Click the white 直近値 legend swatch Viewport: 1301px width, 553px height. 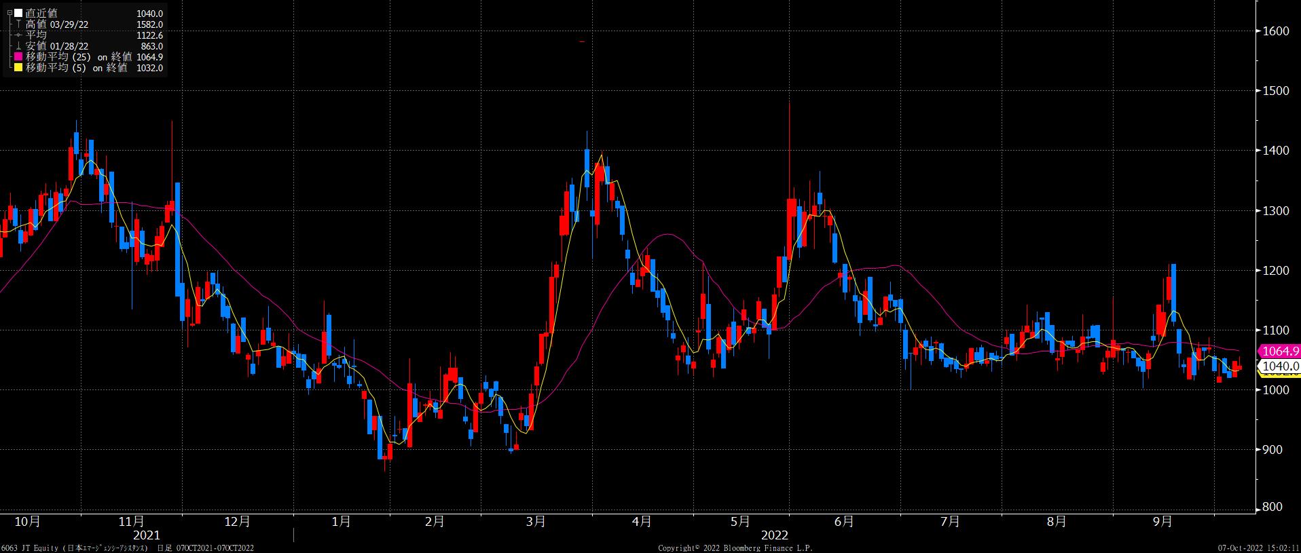(18, 14)
